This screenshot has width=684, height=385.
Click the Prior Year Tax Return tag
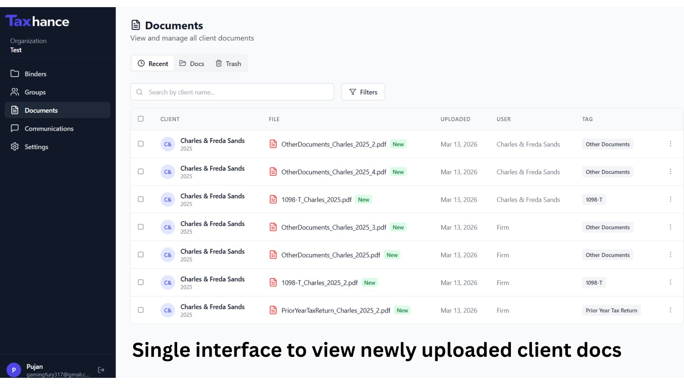tap(611, 310)
